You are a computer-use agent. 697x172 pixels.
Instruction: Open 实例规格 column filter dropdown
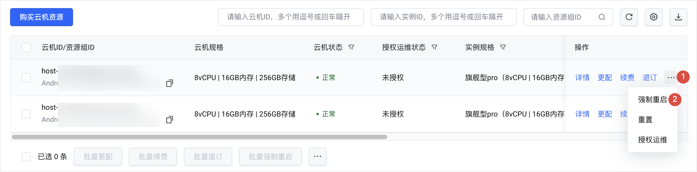(503, 47)
